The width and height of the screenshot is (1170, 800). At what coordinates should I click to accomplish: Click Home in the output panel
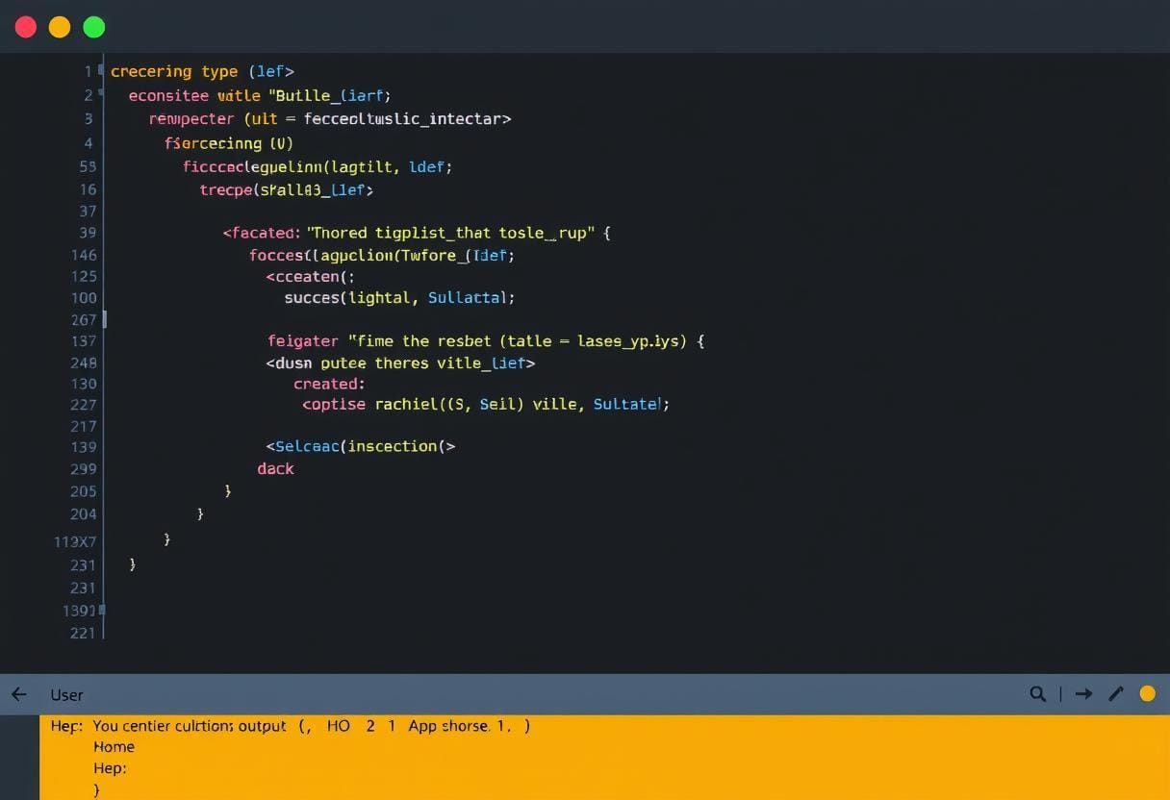[x=114, y=746]
